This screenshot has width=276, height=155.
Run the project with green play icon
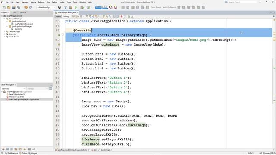tap(76, 7)
